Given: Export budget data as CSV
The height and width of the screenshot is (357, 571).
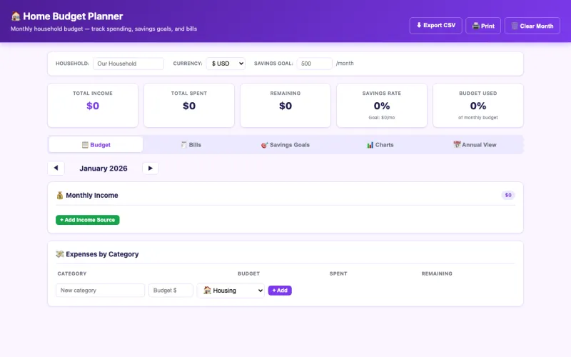Looking at the screenshot, I should (435, 26).
